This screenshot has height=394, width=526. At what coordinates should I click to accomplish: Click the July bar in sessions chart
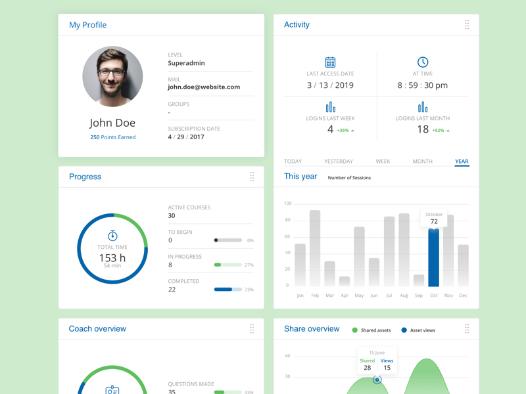389,252
